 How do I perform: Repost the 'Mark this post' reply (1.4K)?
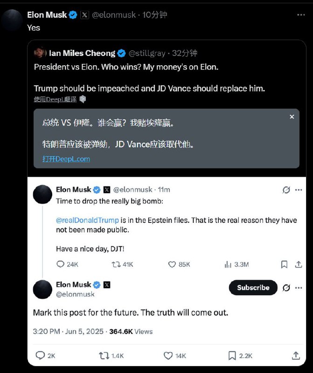(111, 356)
